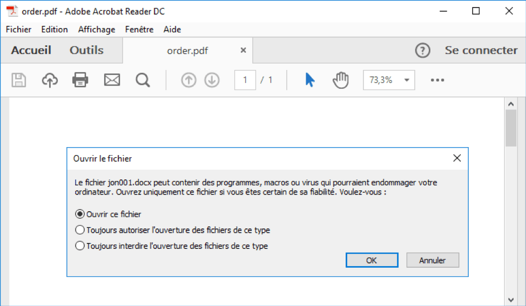The height and width of the screenshot is (306, 526).
Task: Click the cloud upload icon
Action: 50,80
